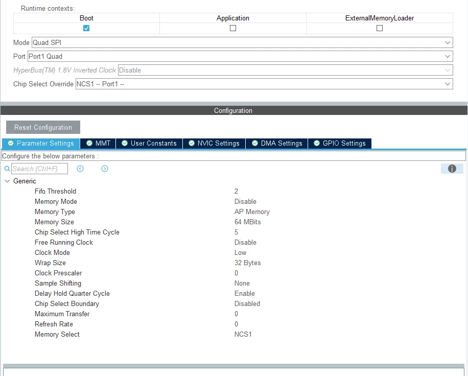Screen dimensions: 468x376
Task: Click the Refresh Rate parameter label
Action: click(x=54, y=324)
